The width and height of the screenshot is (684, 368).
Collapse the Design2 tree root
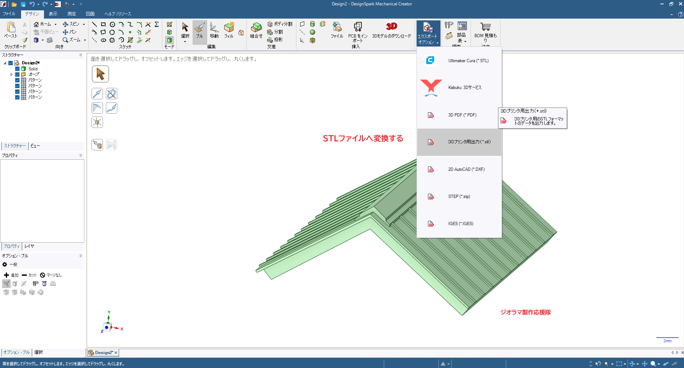click(x=5, y=63)
